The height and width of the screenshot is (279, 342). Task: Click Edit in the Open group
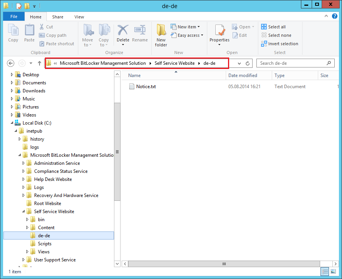240,35
